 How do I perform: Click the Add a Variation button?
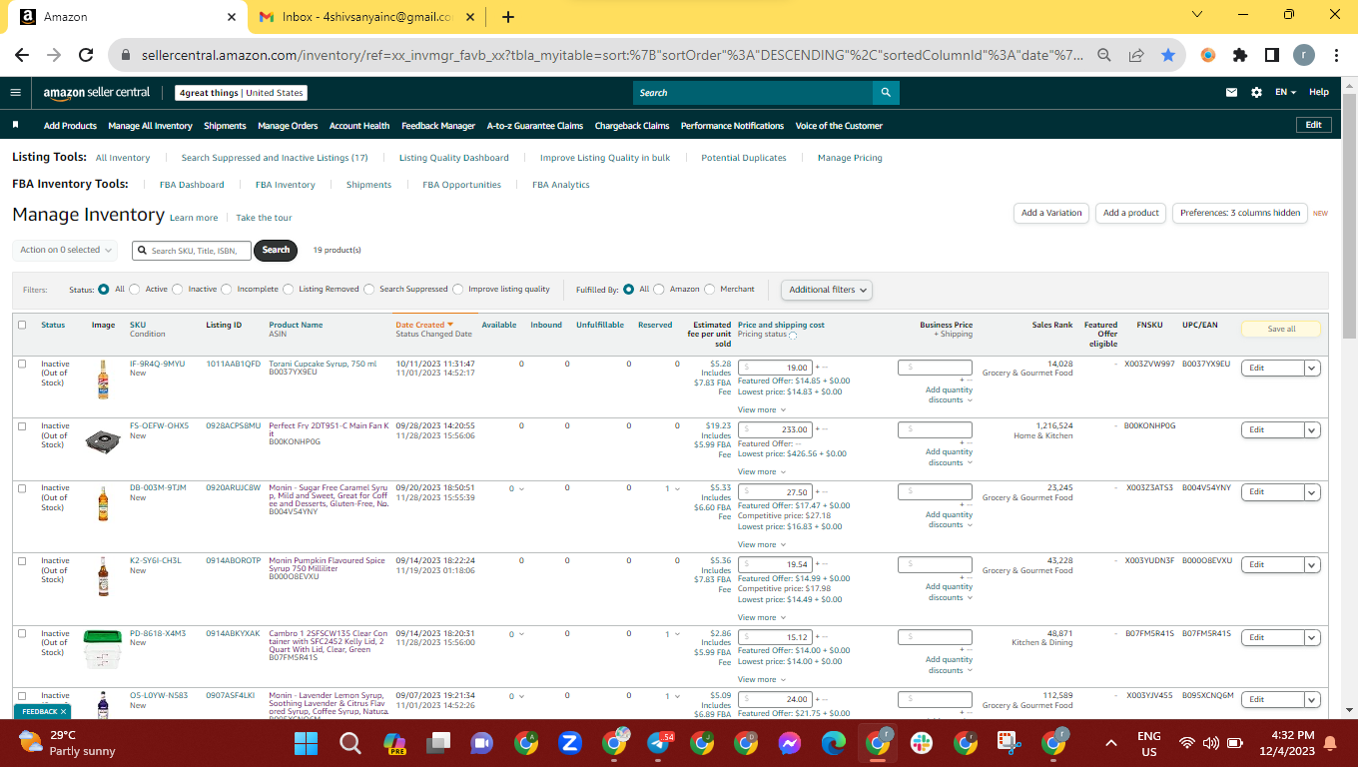tap(1051, 213)
